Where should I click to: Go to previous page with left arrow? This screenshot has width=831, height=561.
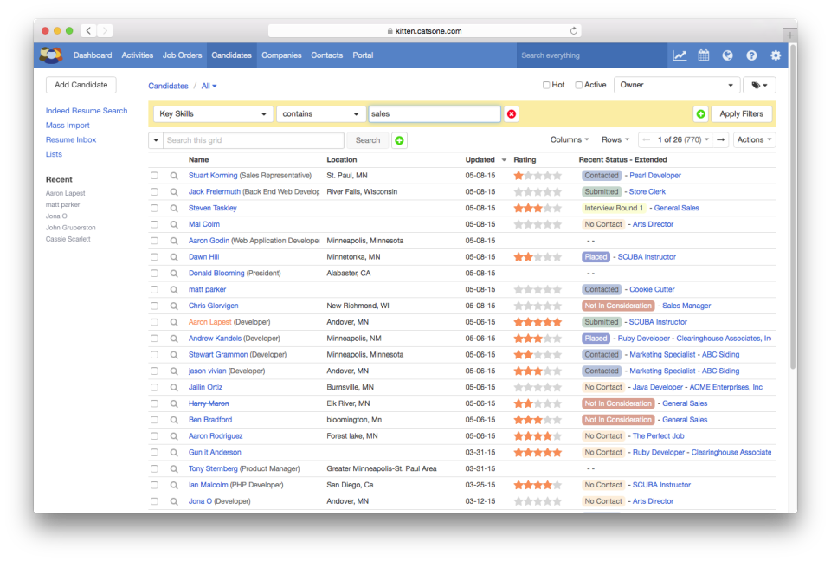646,140
